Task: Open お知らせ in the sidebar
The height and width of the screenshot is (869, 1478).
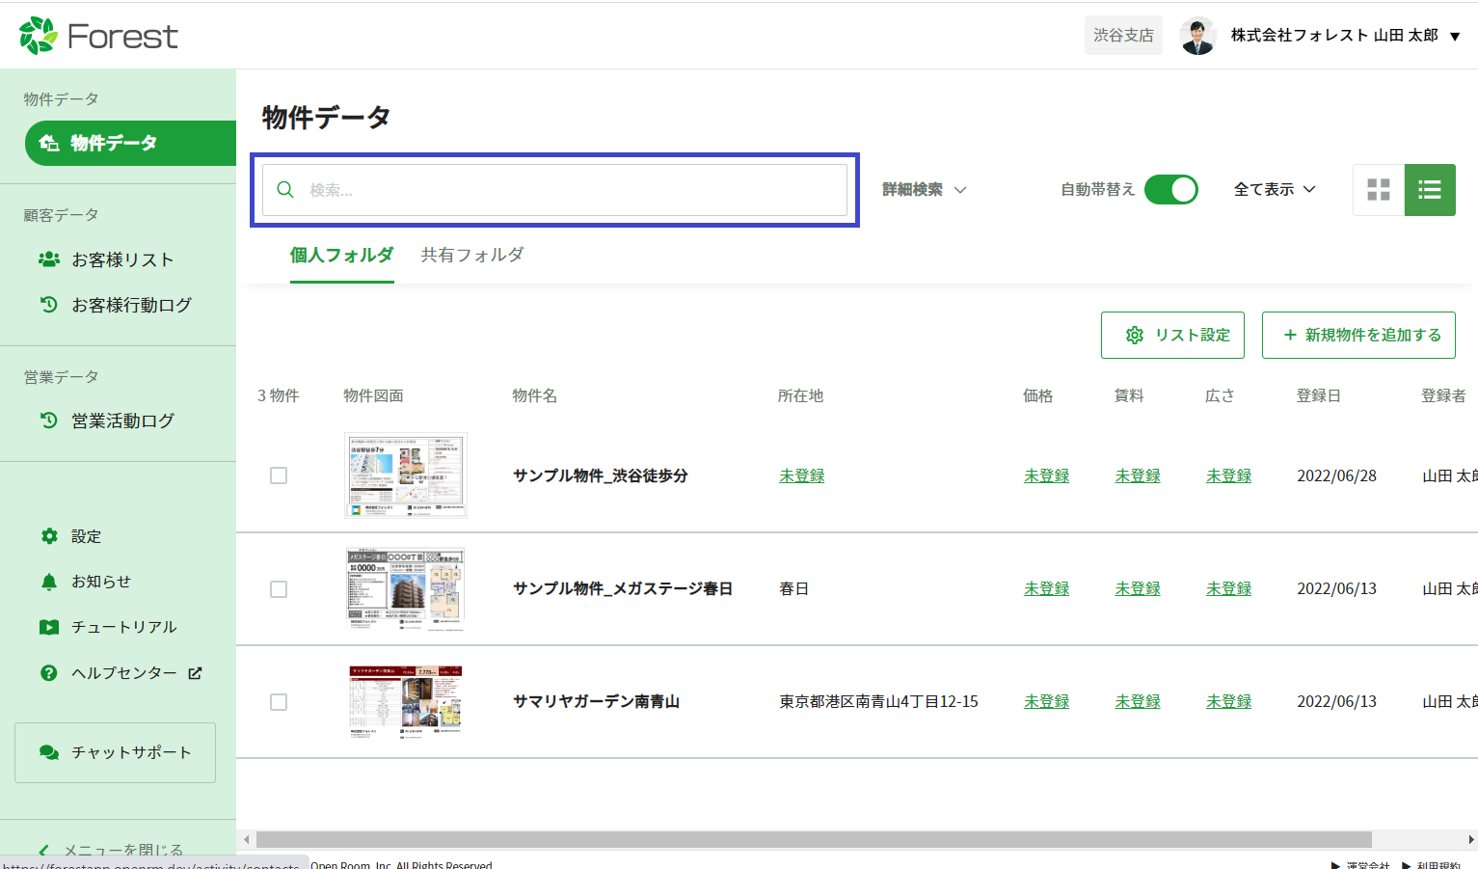Action: [101, 582]
